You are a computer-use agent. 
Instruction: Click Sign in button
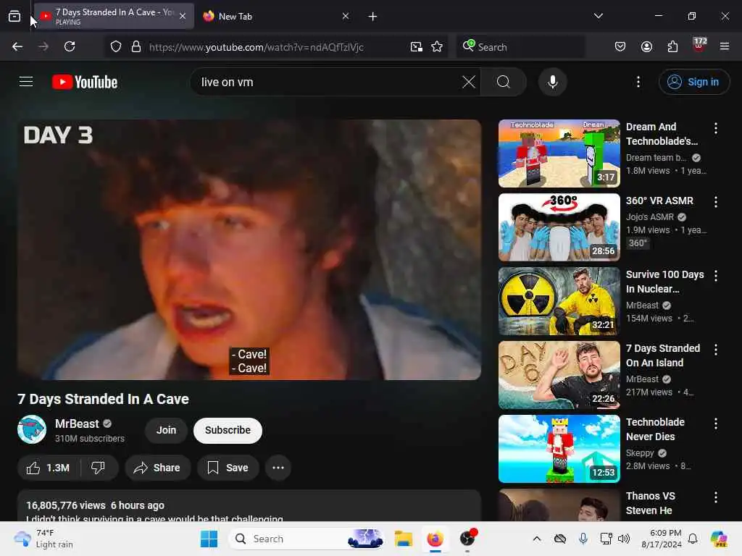point(693,82)
